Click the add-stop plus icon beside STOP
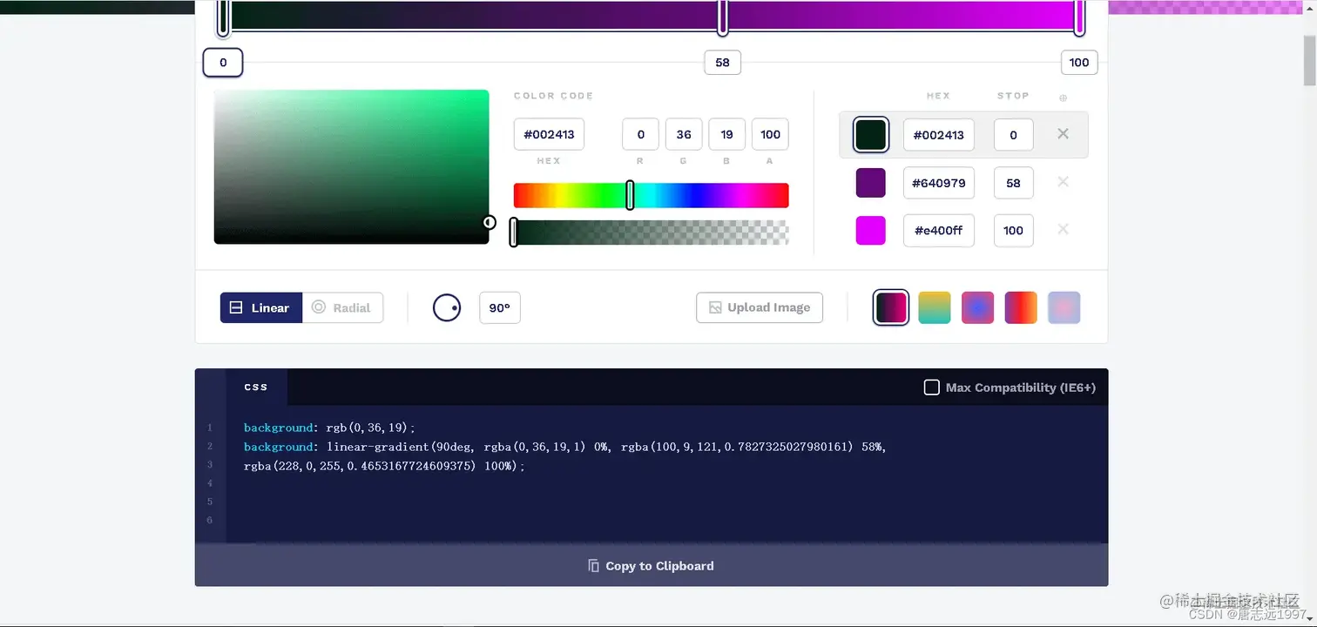The image size is (1317, 627). click(x=1063, y=98)
